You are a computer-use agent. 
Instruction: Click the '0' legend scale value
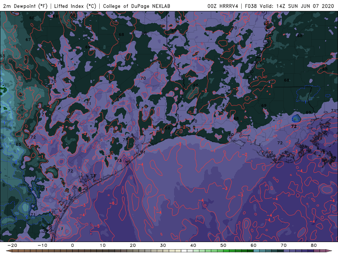72,245
